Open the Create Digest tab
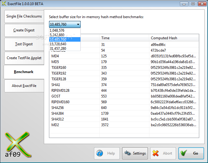 [24, 30]
